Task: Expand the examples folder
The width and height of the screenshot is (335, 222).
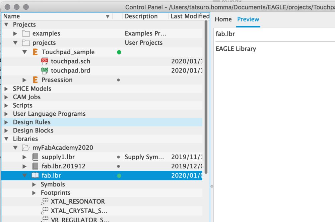Action: coord(15,34)
